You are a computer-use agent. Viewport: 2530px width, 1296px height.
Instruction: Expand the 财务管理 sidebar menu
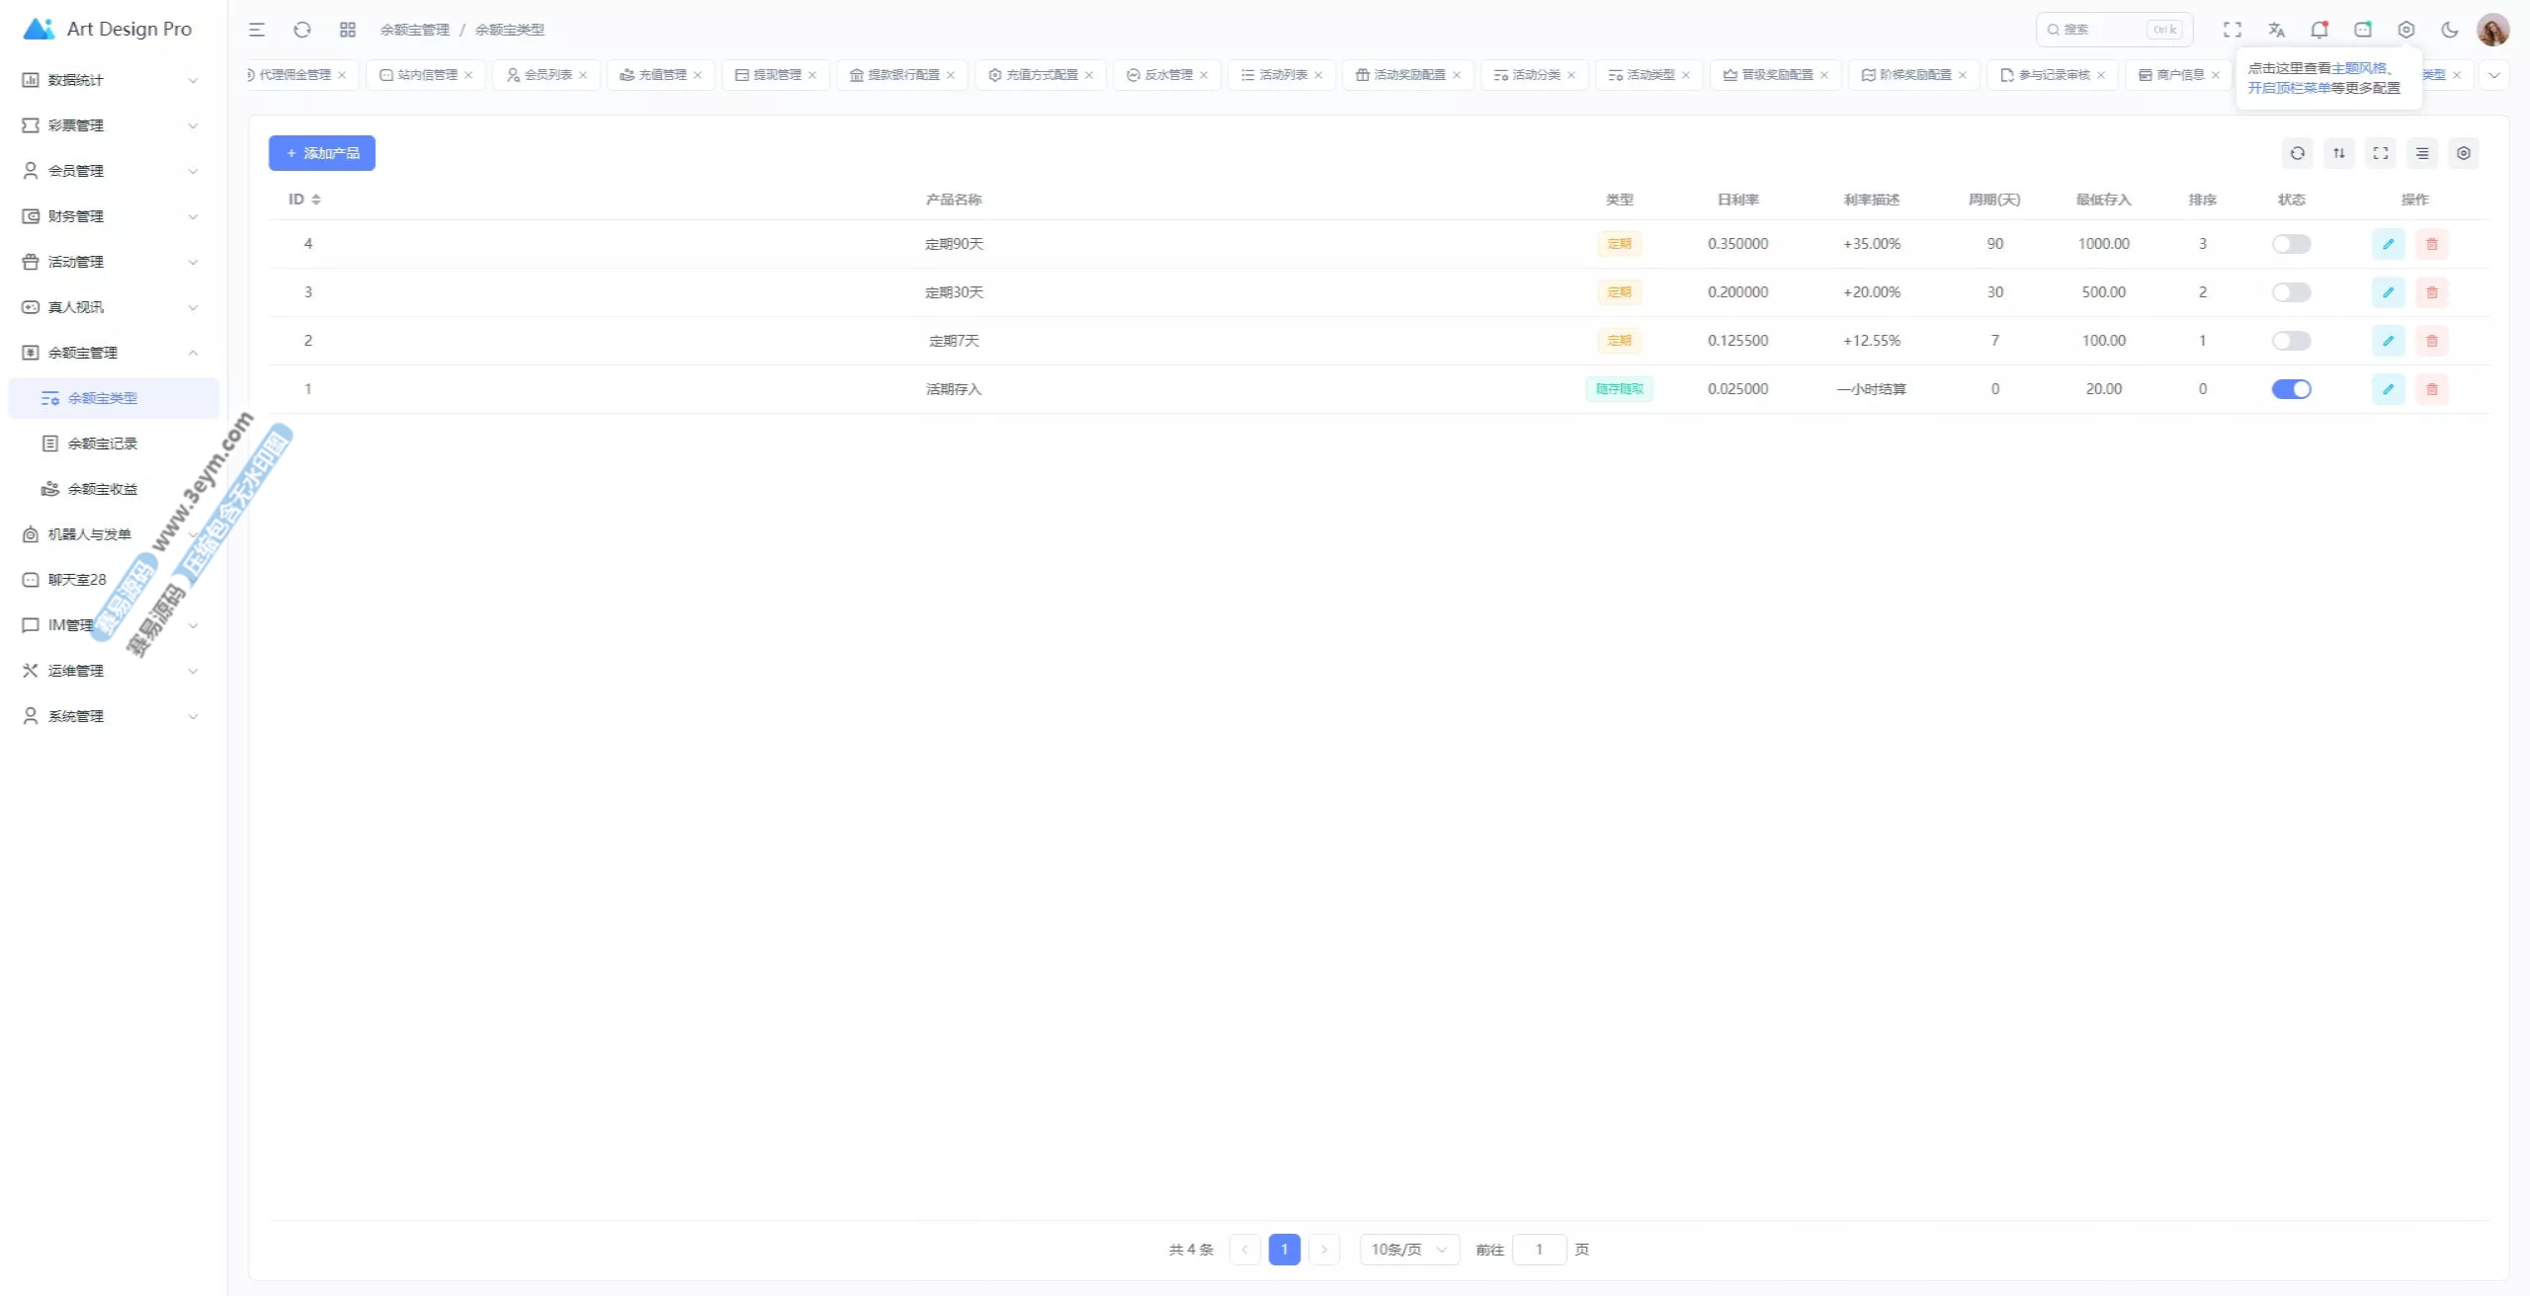[109, 216]
